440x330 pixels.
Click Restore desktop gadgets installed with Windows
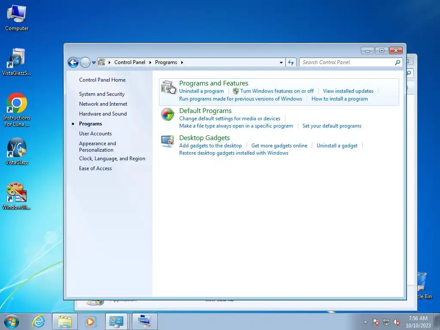[234, 153]
